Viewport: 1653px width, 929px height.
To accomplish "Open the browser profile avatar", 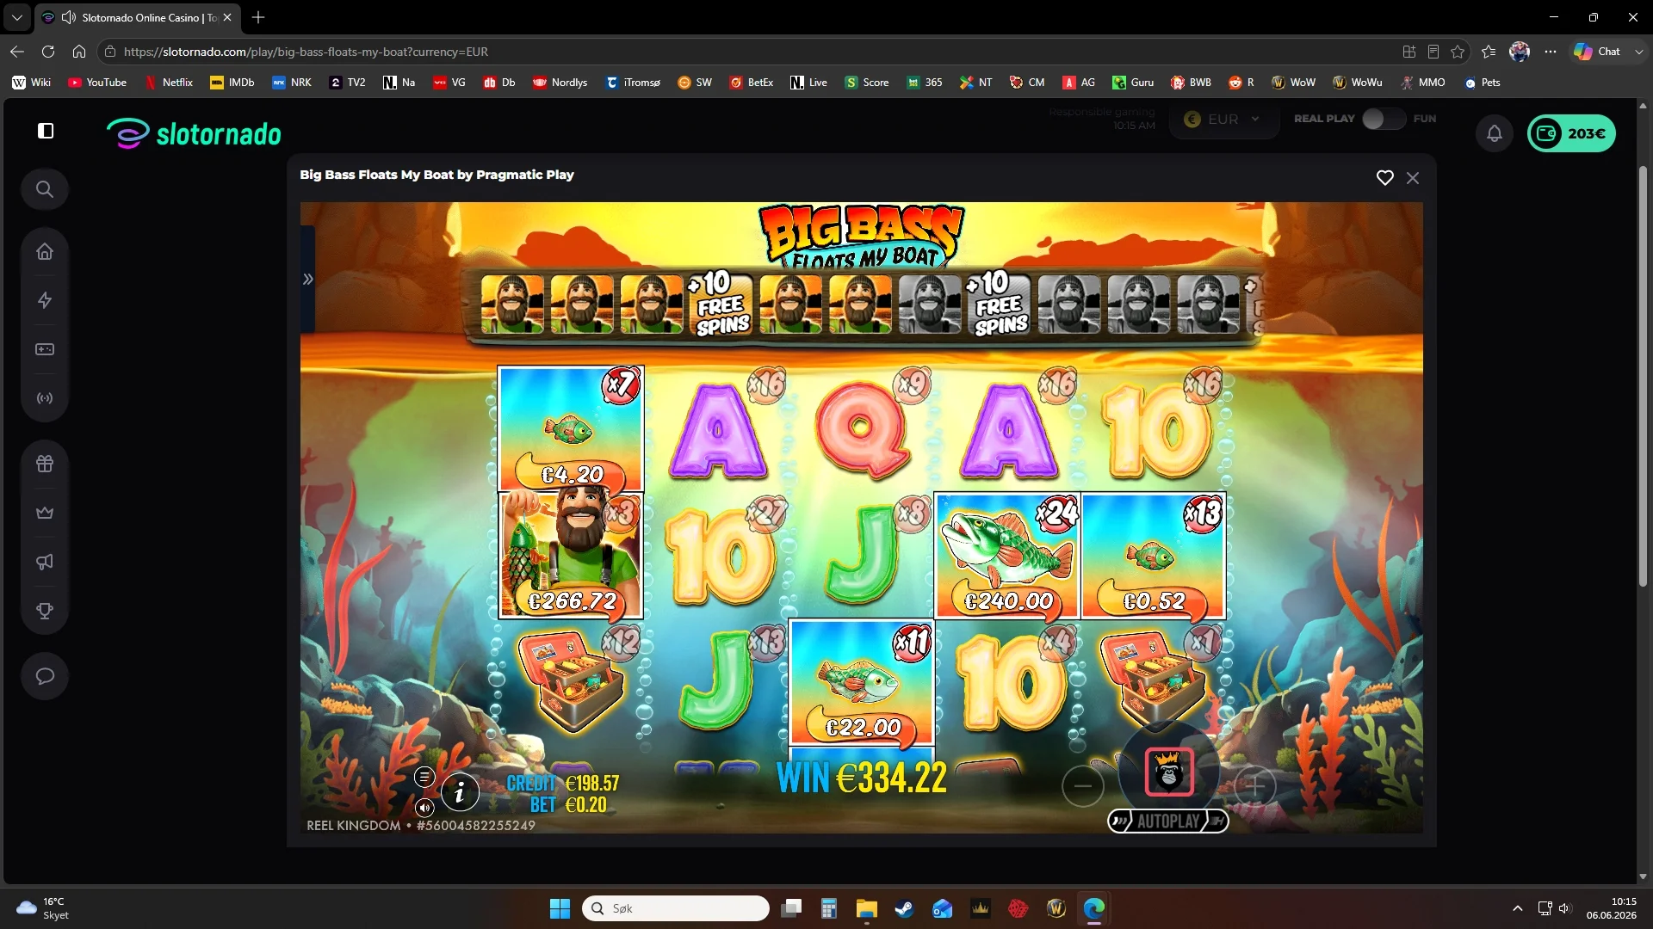I will pyautogui.click(x=1520, y=52).
